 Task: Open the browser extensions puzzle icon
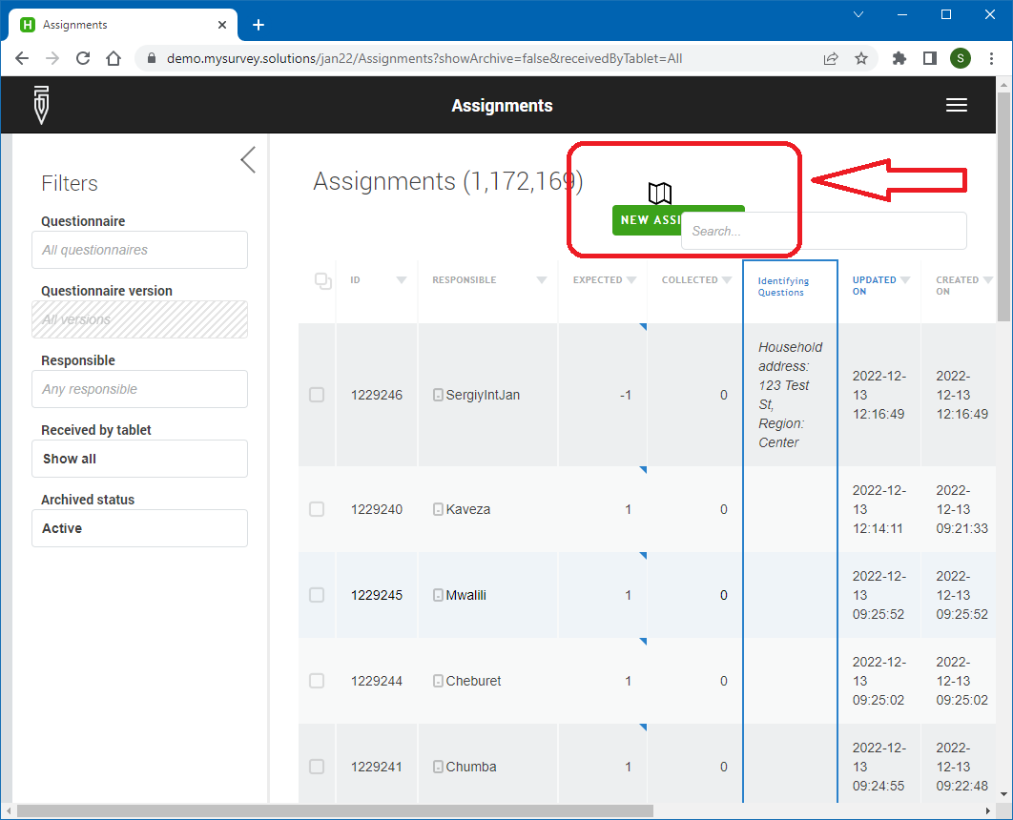899,59
